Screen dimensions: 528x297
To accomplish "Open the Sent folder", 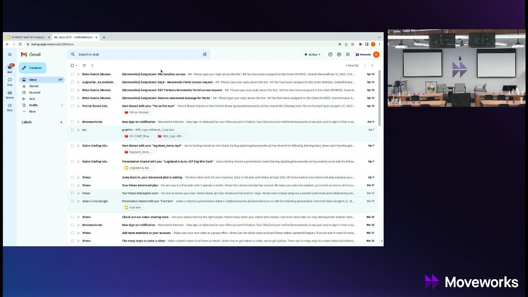I will 32,99.
